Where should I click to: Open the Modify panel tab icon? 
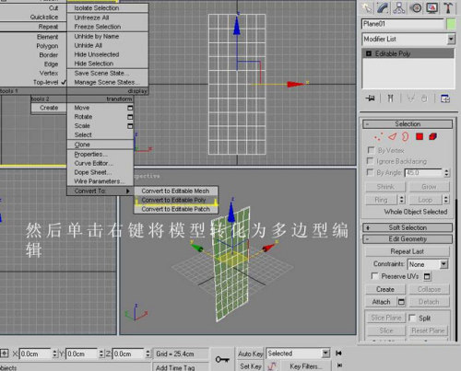point(383,8)
